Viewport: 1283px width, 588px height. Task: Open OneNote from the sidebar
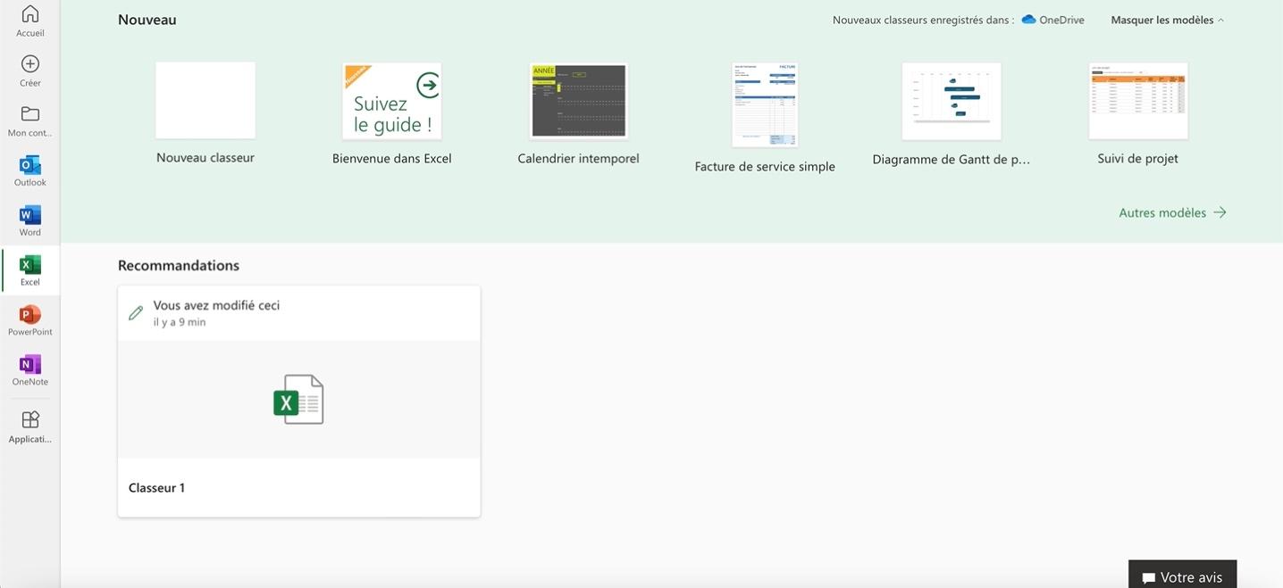(30, 365)
